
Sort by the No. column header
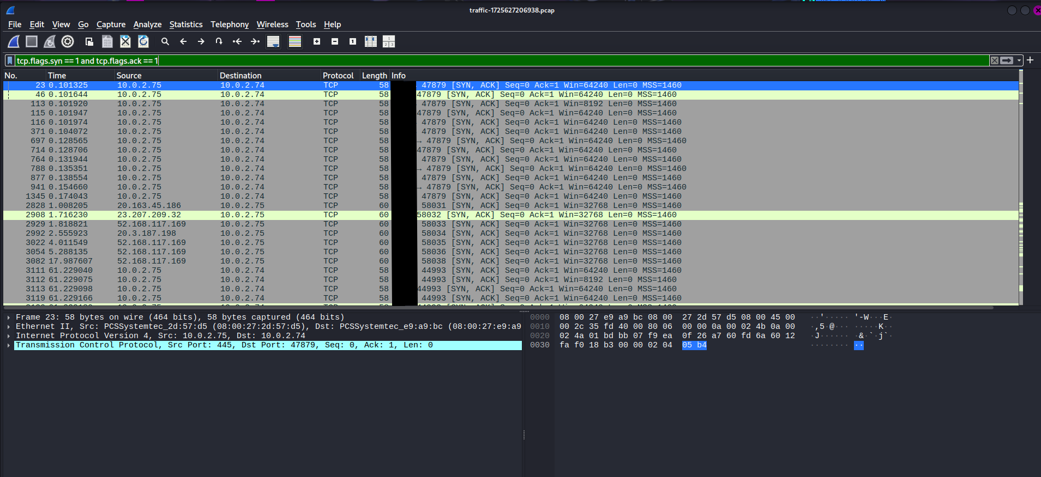point(24,76)
